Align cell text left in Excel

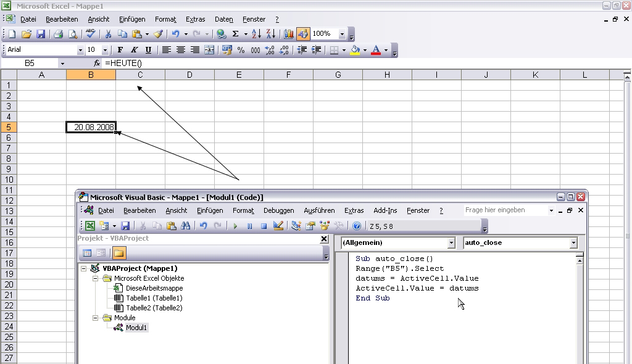(167, 50)
